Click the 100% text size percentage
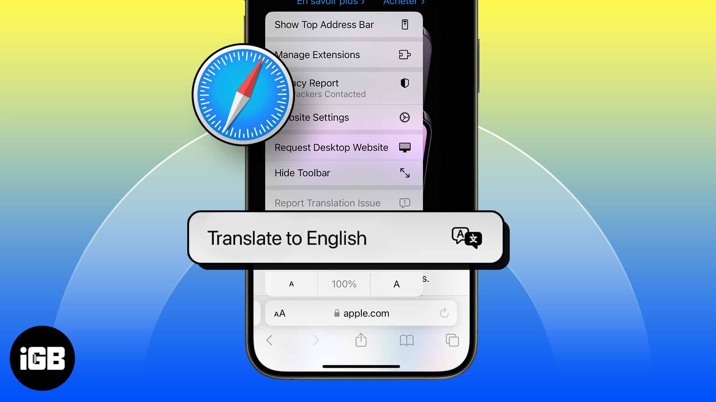716x402 pixels. pyautogui.click(x=344, y=284)
